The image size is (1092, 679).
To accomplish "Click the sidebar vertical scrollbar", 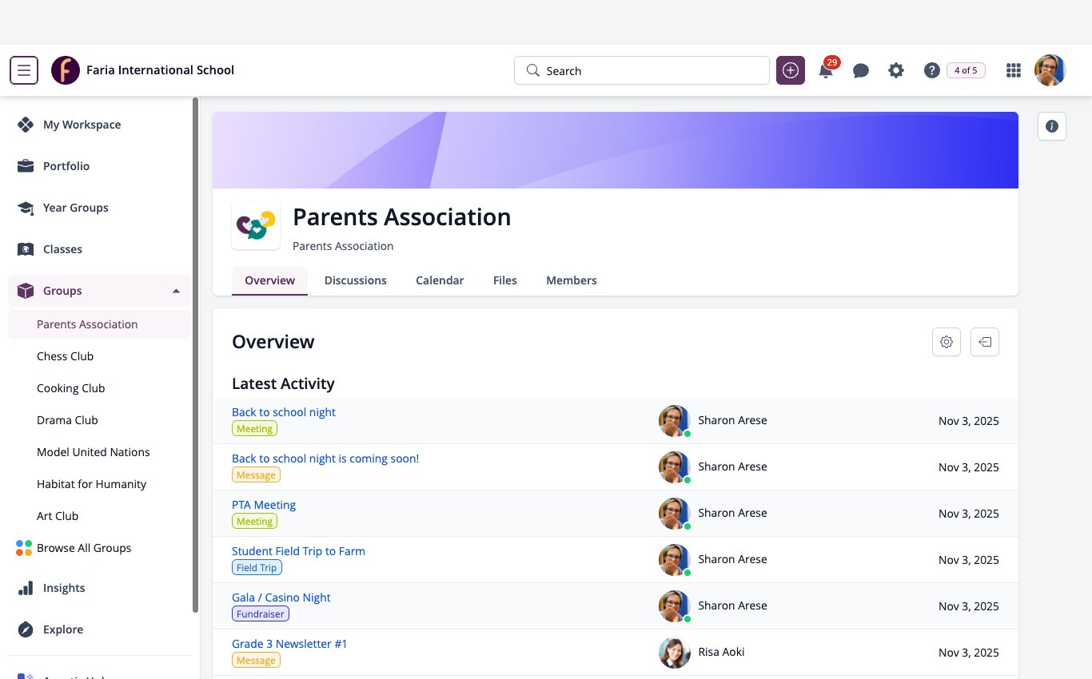I will [196, 355].
